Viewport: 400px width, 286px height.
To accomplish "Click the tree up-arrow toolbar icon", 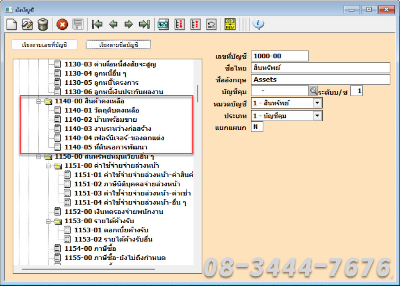I will 195,25.
